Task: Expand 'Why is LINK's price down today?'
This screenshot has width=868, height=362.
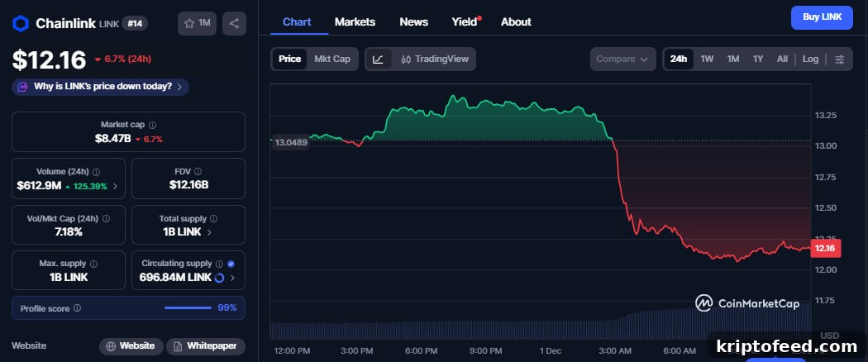Action: pyautogui.click(x=100, y=87)
